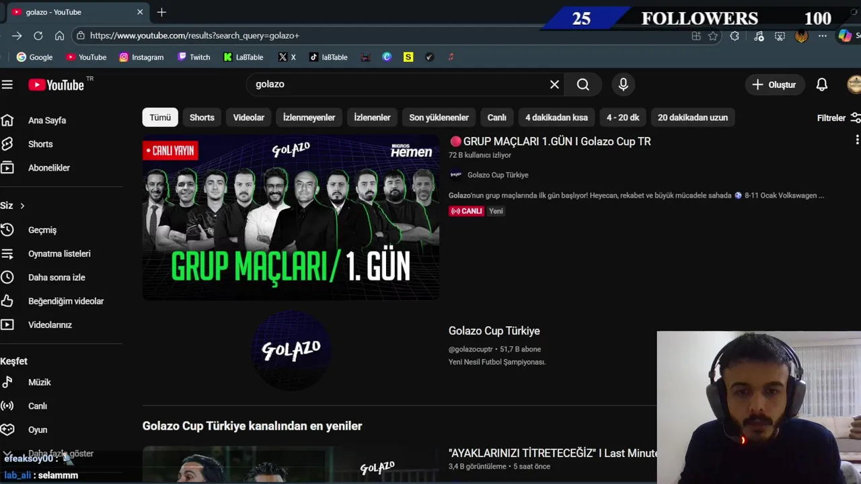
Task: Add page to favorites star
Action: click(713, 36)
